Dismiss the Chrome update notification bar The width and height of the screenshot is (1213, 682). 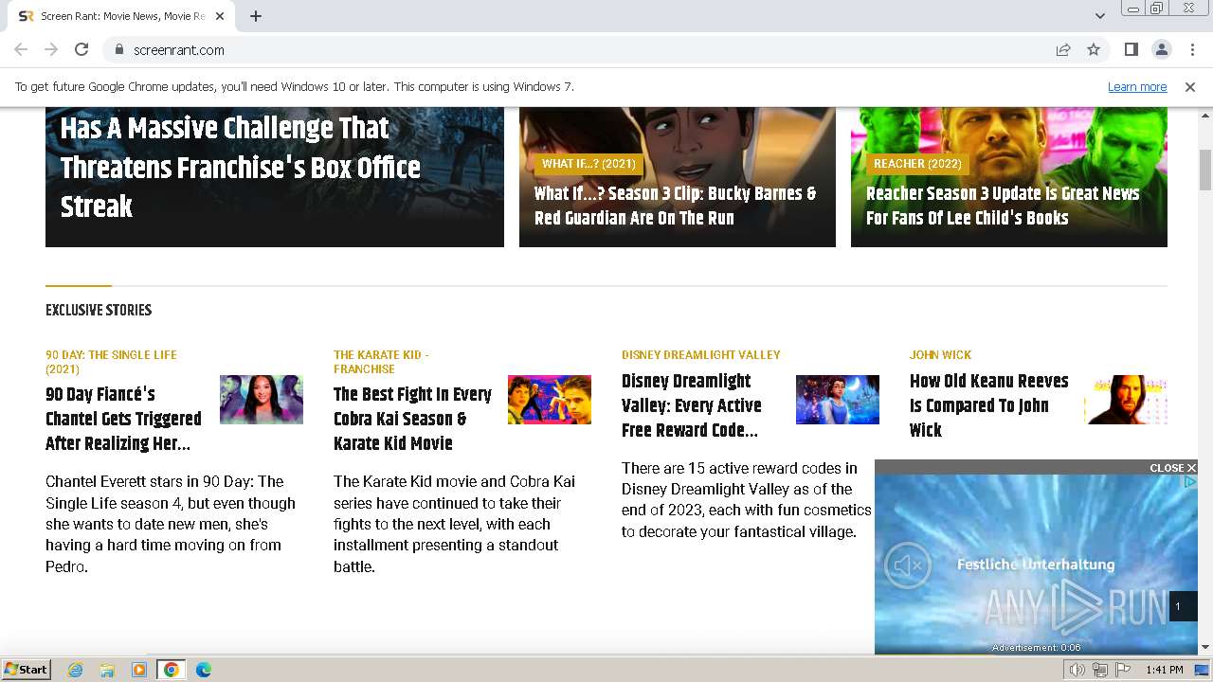[x=1190, y=86]
